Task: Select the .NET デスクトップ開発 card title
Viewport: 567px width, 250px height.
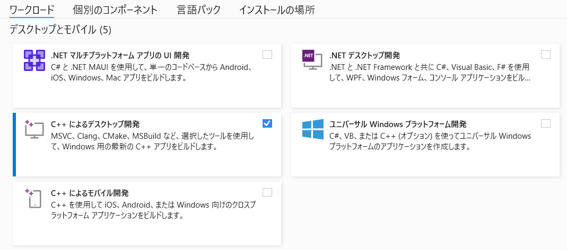Action: tap(364, 55)
